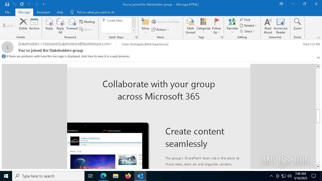This screenshot has width=322, height=181.
Task: Click the Outlook taskbar icon
Action: point(140,176)
